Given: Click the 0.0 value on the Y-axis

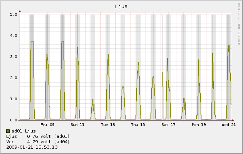Looking at the screenshot, I should click(x=13, y=120).
